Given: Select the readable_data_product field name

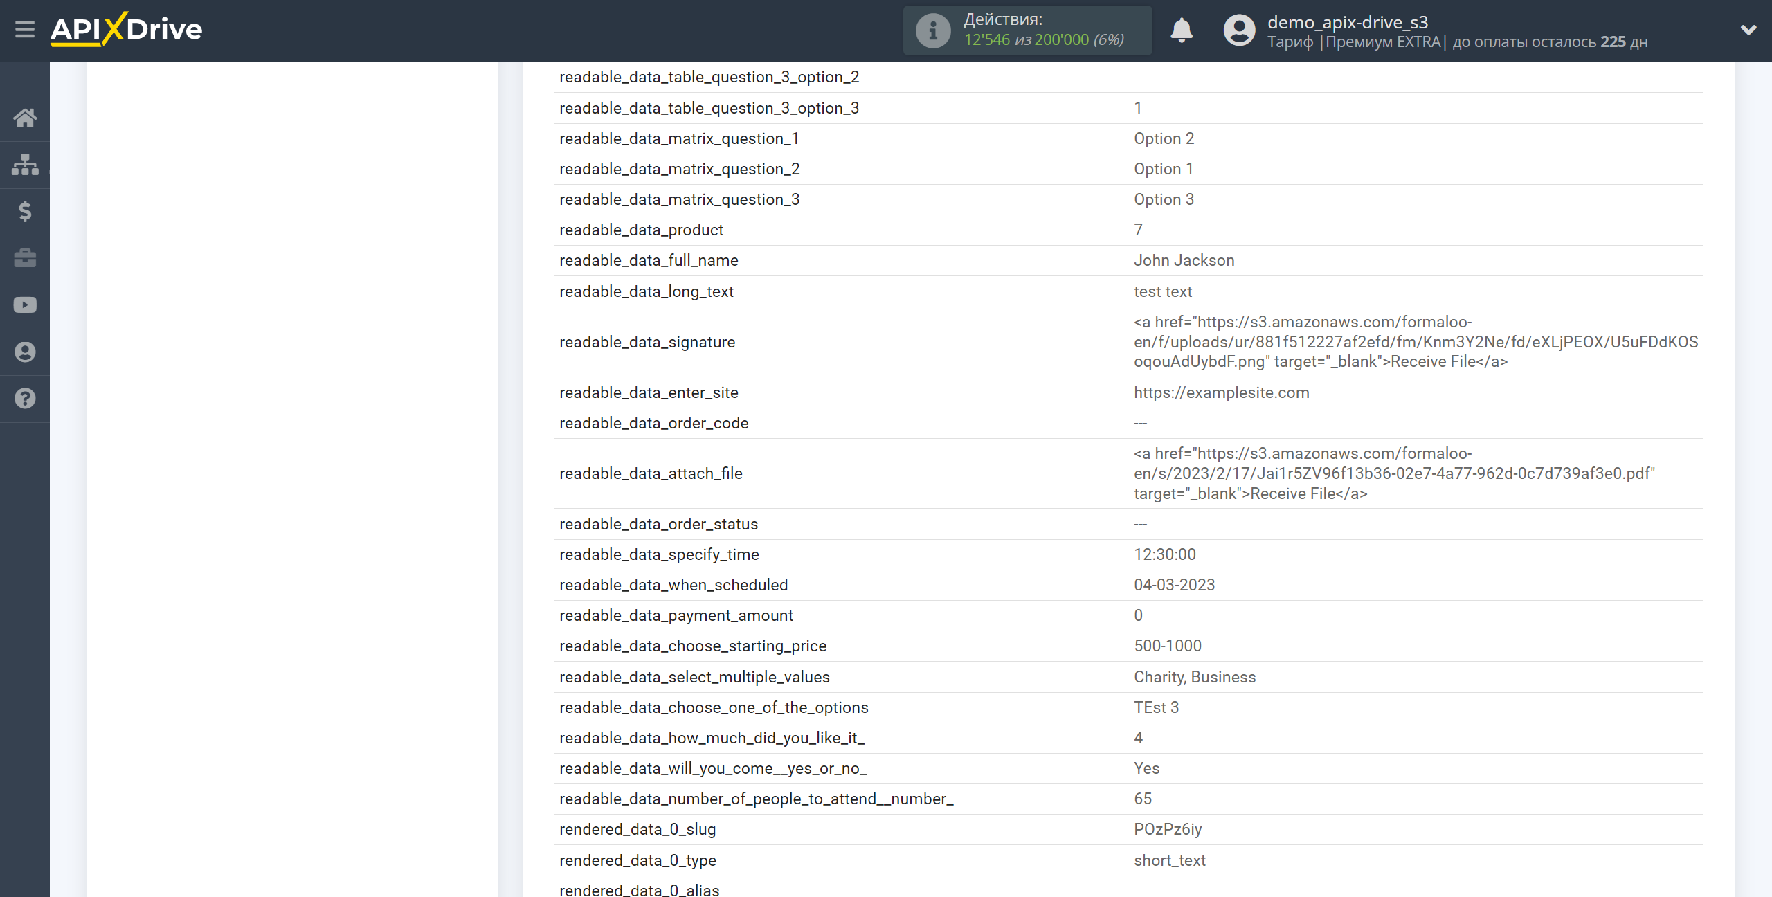Looking at the screenshot, I should click(x=641, y=230).
